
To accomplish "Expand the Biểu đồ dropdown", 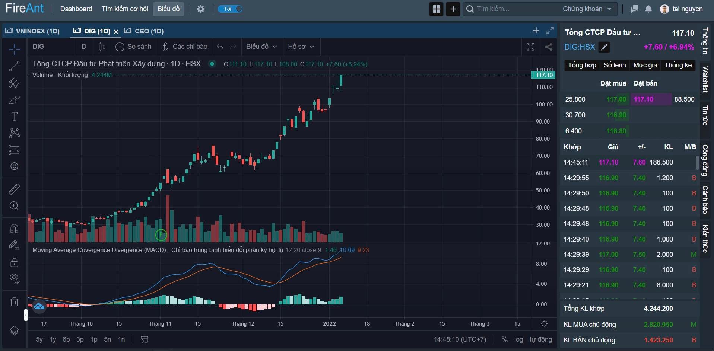I will coord(261,47).
